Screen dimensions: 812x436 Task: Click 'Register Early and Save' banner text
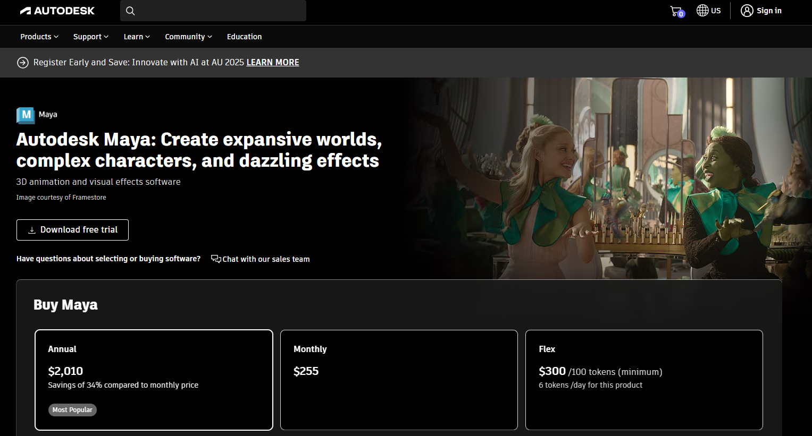pos(80,62)
